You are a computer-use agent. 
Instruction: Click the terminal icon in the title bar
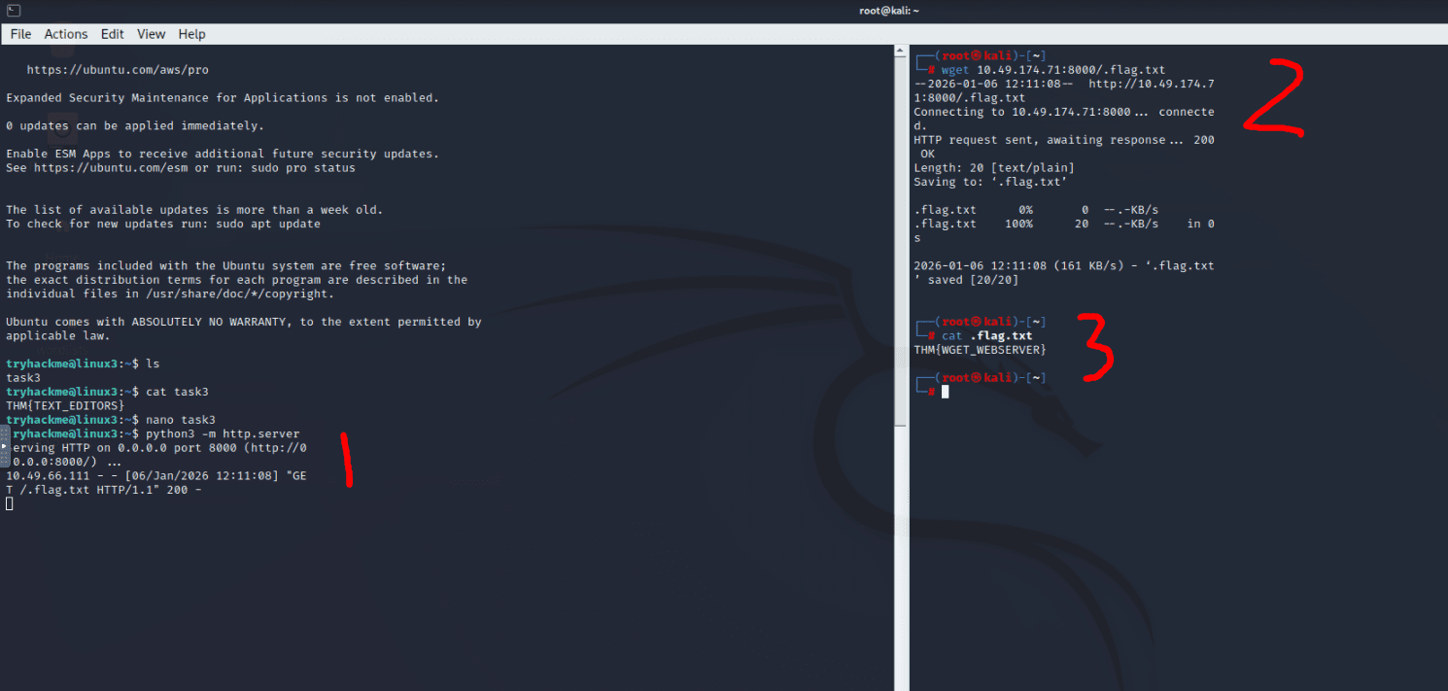point(11,11)
